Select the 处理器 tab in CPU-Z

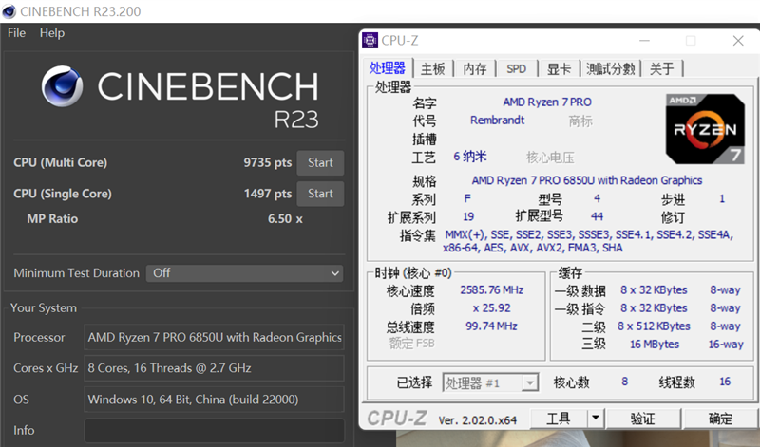(388, 68)
